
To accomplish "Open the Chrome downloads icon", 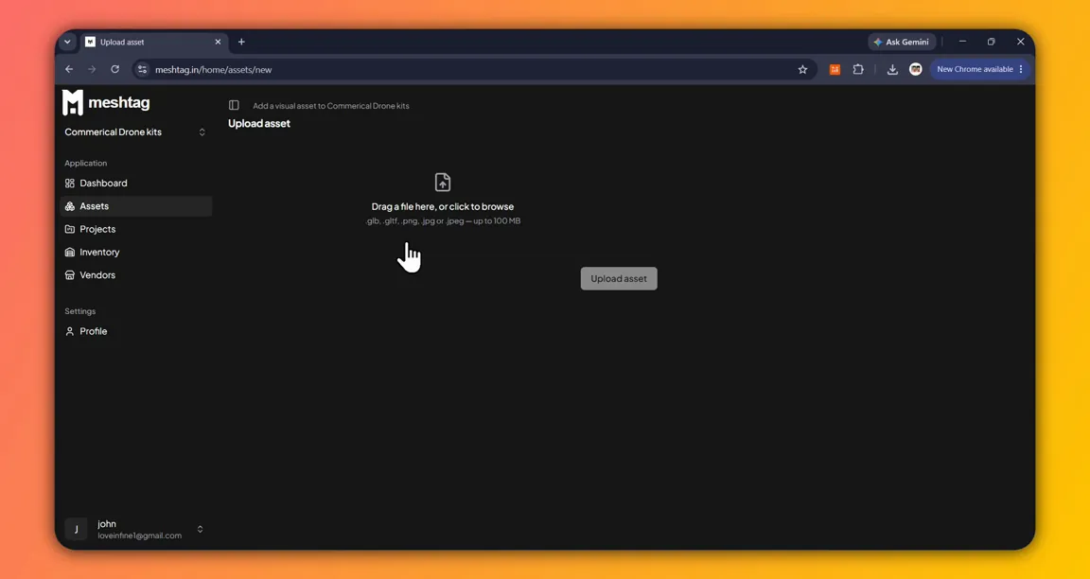I will tap(892, 69).
